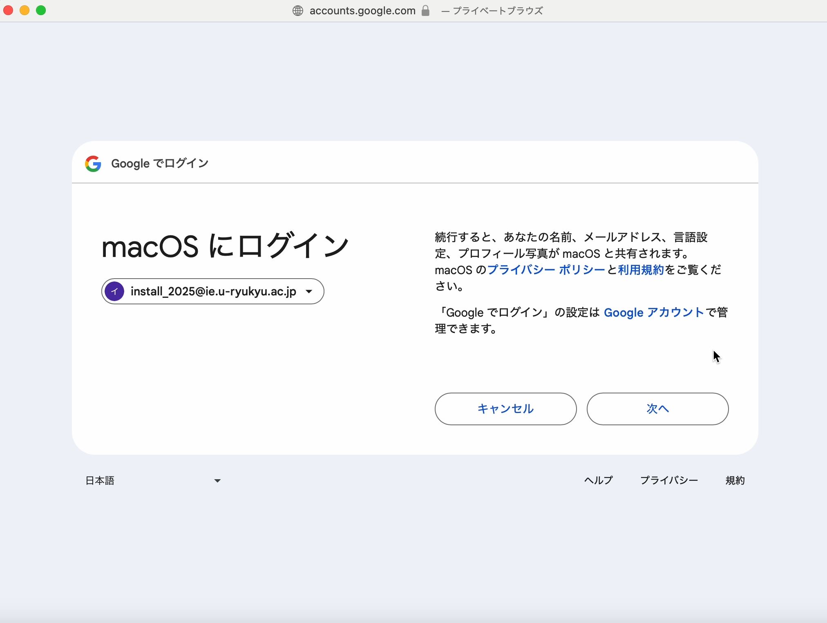
Task: Open the Google アカウント link
Action: 654,313
